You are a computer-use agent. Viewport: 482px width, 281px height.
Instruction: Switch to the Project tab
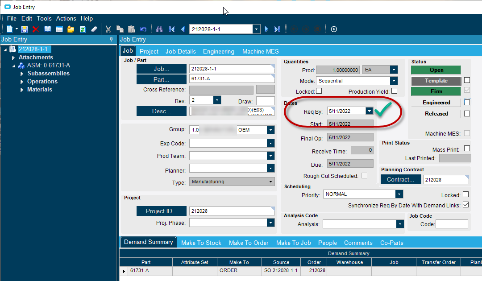click(149, 51)
